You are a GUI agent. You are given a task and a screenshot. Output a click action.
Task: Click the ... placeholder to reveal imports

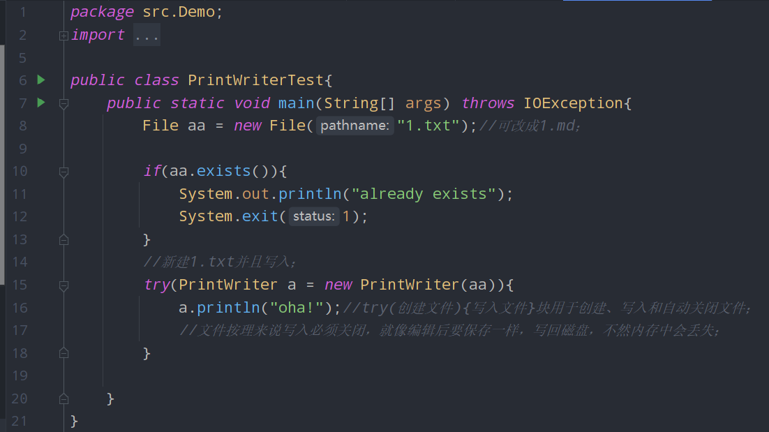146,34
